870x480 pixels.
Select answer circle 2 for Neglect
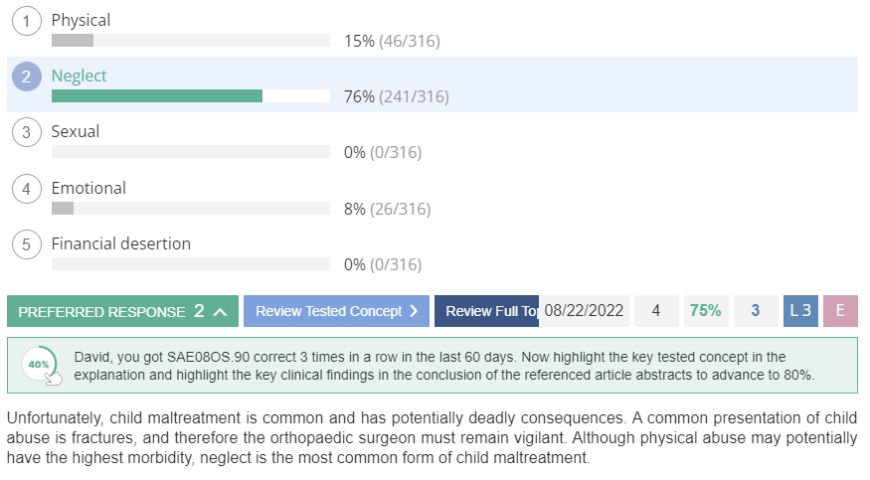coord(27,77)
